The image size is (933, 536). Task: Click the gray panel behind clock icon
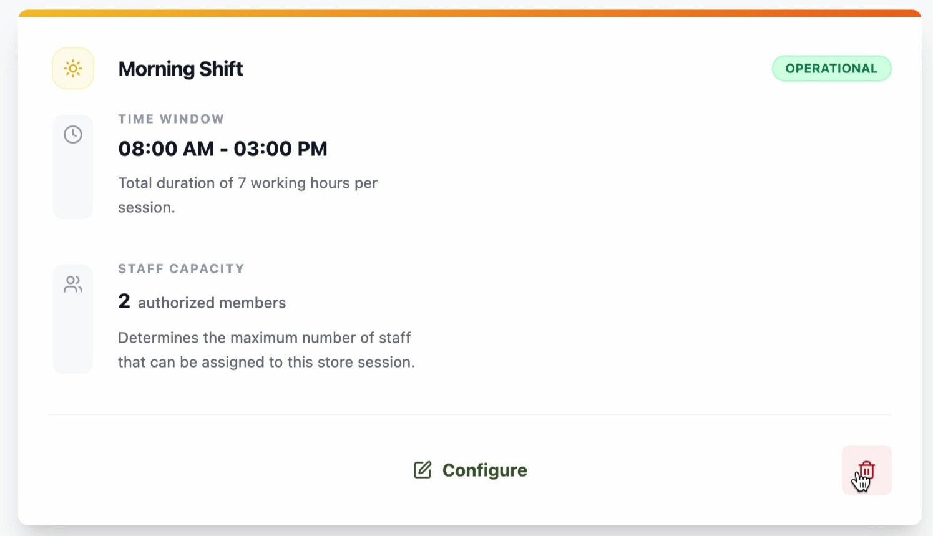(73, 187)
